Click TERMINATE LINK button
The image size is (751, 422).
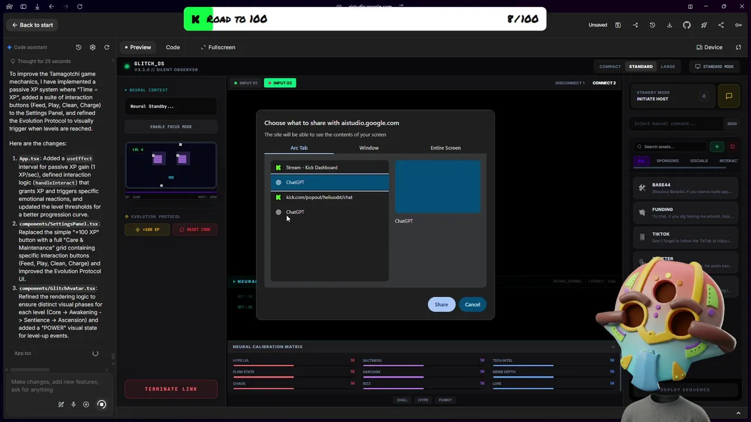[171, 389]
